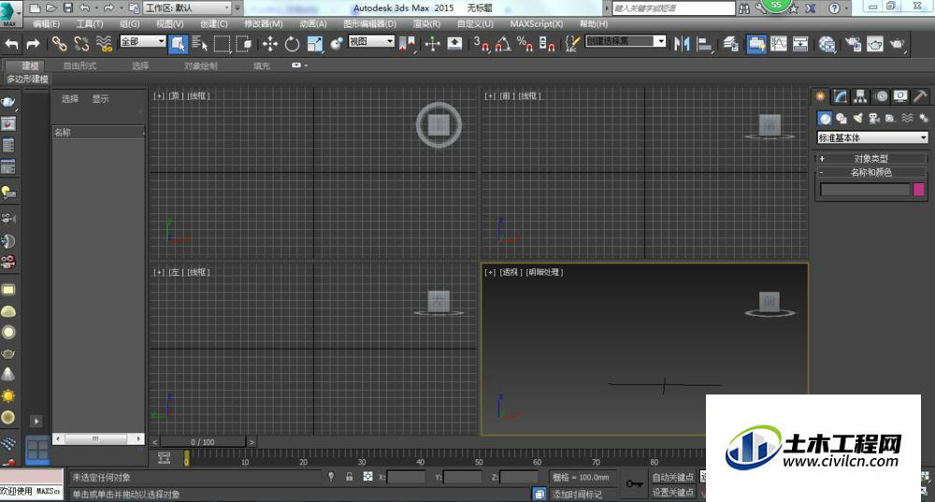Image resolution: width=935 pixels, height=502 pixels.
Task: Click the 设置关键点 button
Action: (672, 493)
